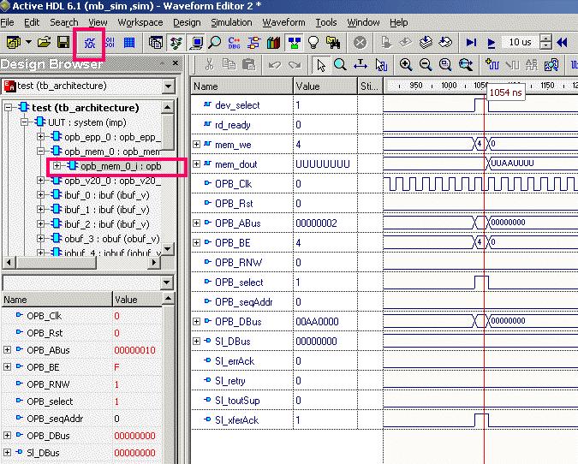578x464 pixels.
Task: Run simulation for the set time
Action: (x=491, y=43)
